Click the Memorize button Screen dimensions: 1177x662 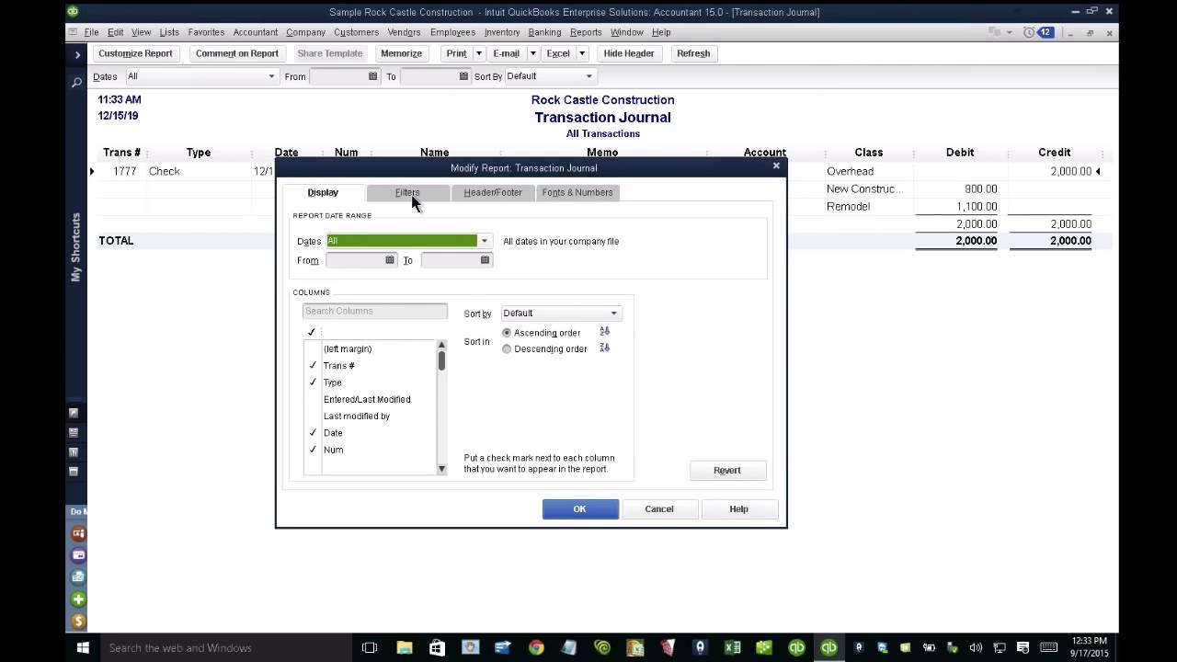[x=402, y=53]
